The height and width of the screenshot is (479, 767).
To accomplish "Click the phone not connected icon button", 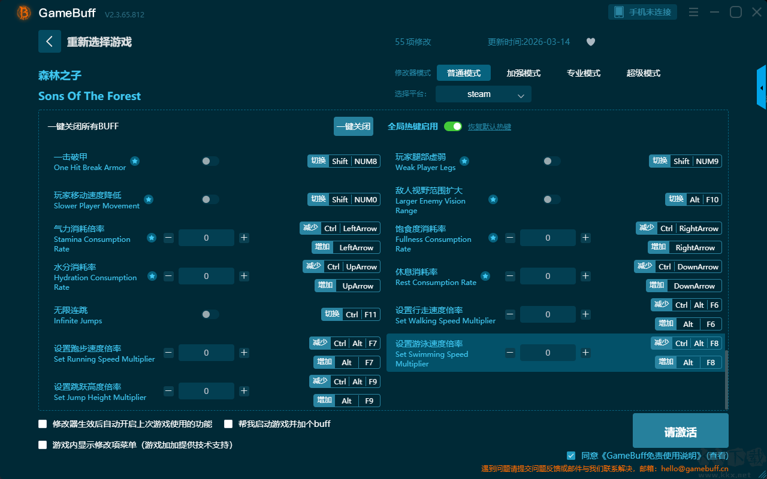I will (643, 12).
